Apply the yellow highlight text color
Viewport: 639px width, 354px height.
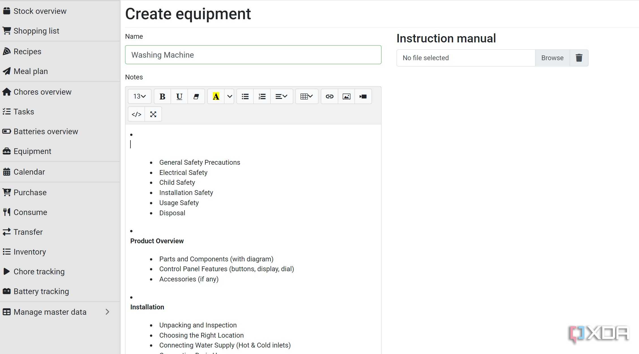[x=216, y=97]
